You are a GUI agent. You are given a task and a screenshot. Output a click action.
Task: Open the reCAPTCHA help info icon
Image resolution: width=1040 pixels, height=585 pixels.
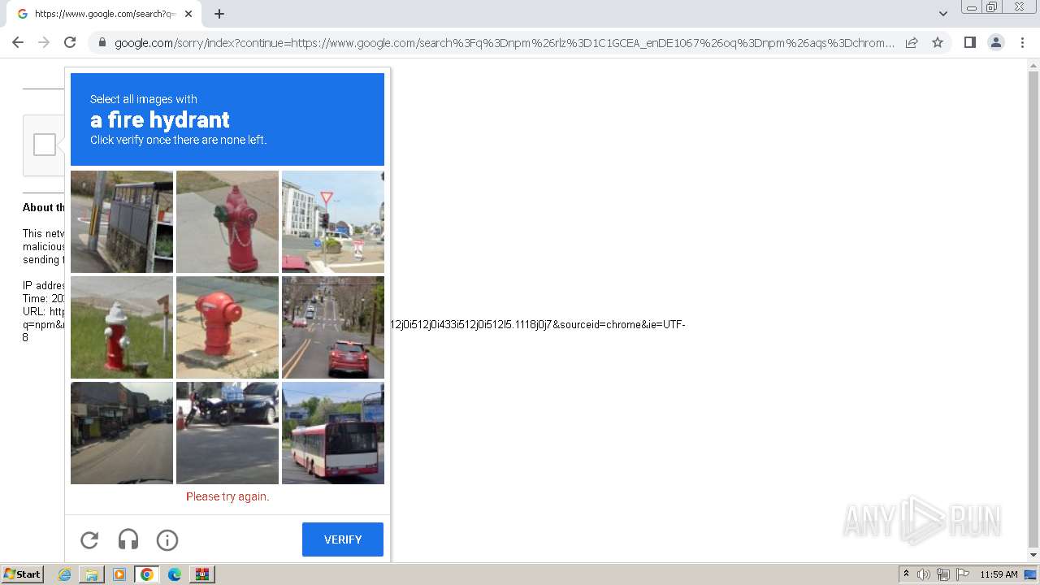(x=167, y=539)
